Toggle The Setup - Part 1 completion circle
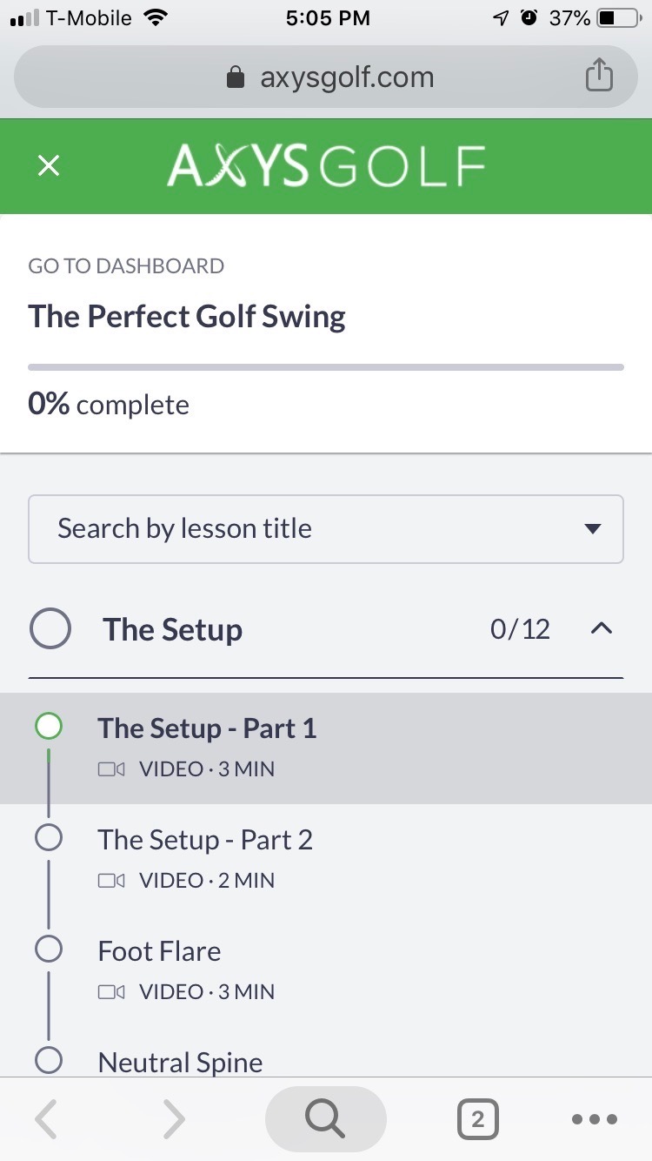The image size is (652, 1161). point(49,726)
